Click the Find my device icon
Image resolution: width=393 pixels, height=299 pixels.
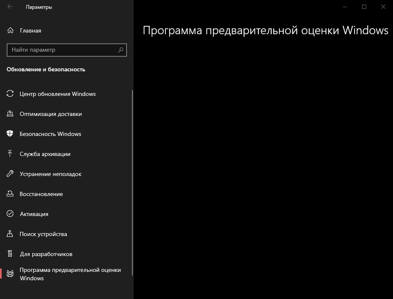[10, 234]
